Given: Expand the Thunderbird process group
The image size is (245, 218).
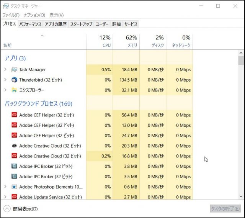Looking at the screenshot, I should click(x=5, y=80).
